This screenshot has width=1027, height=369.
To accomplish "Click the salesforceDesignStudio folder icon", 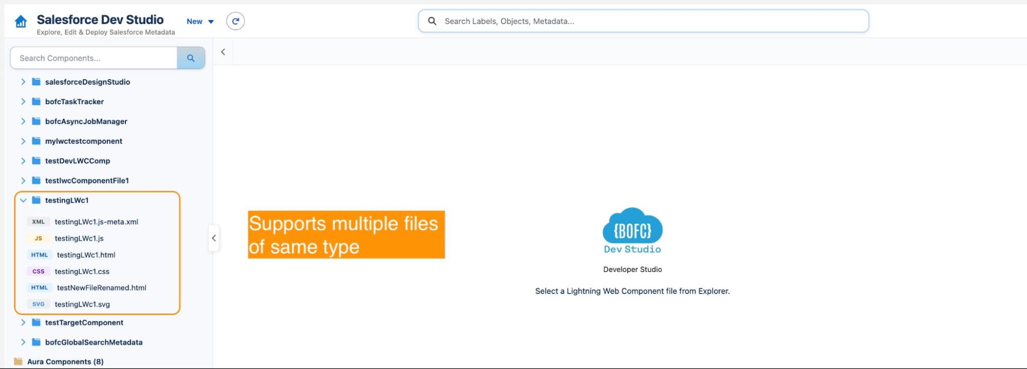I will tap(36, 82).
